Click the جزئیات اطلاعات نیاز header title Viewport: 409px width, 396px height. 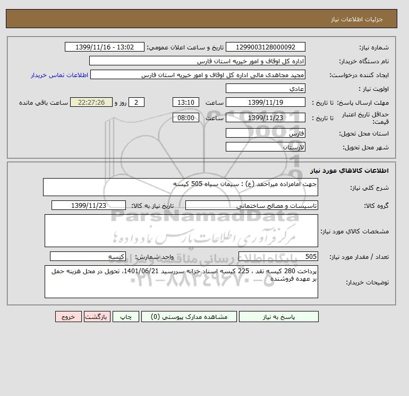356,19
